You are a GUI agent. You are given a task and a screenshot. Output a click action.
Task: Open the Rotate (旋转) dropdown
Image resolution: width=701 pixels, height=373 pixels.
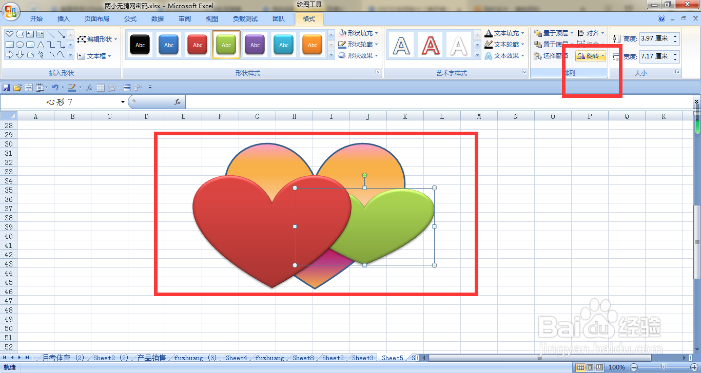point(591,56)
